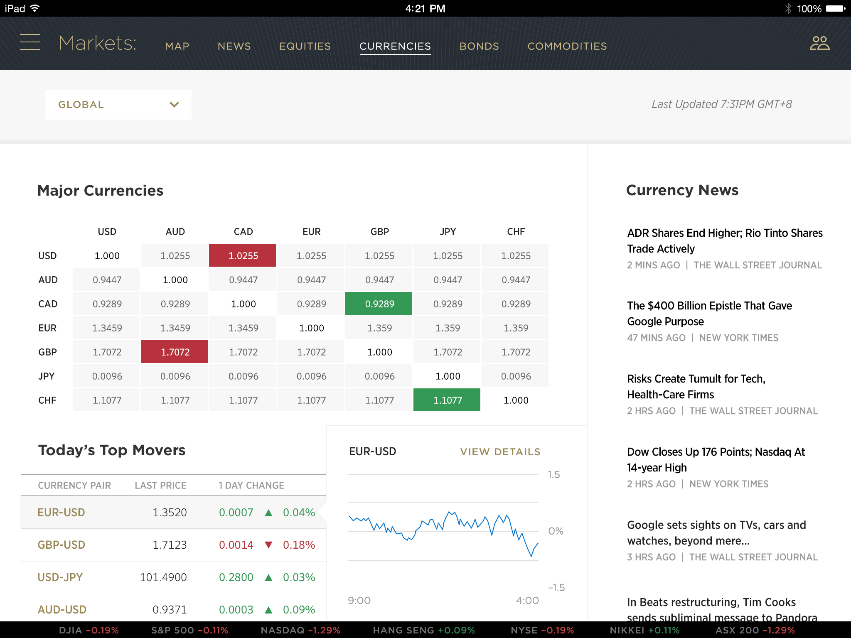The height and width of the screenshot is (638, 851).
Task: Open the Commodities tab
Action: 567,46
